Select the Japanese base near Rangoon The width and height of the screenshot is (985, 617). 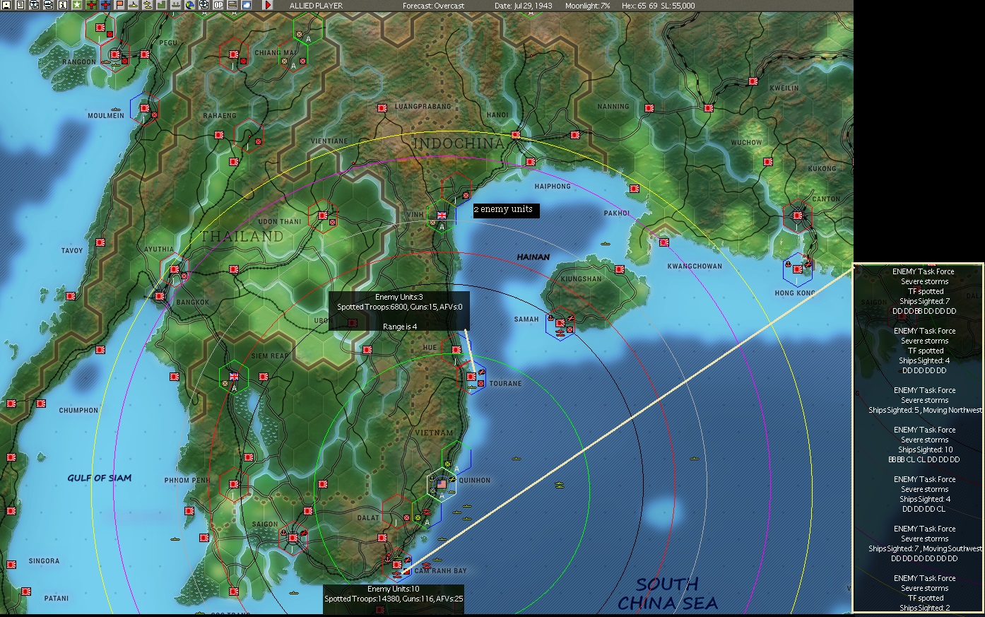click(115, 54)
